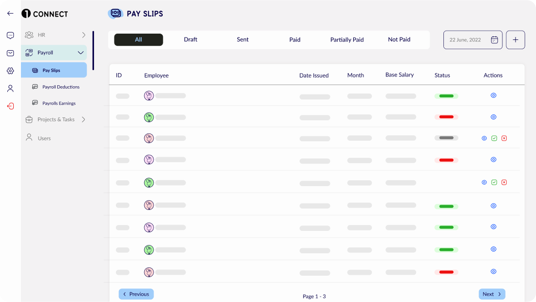Reject pay slip in row without status
Viewport: 536px width, 302px height.
504,183
